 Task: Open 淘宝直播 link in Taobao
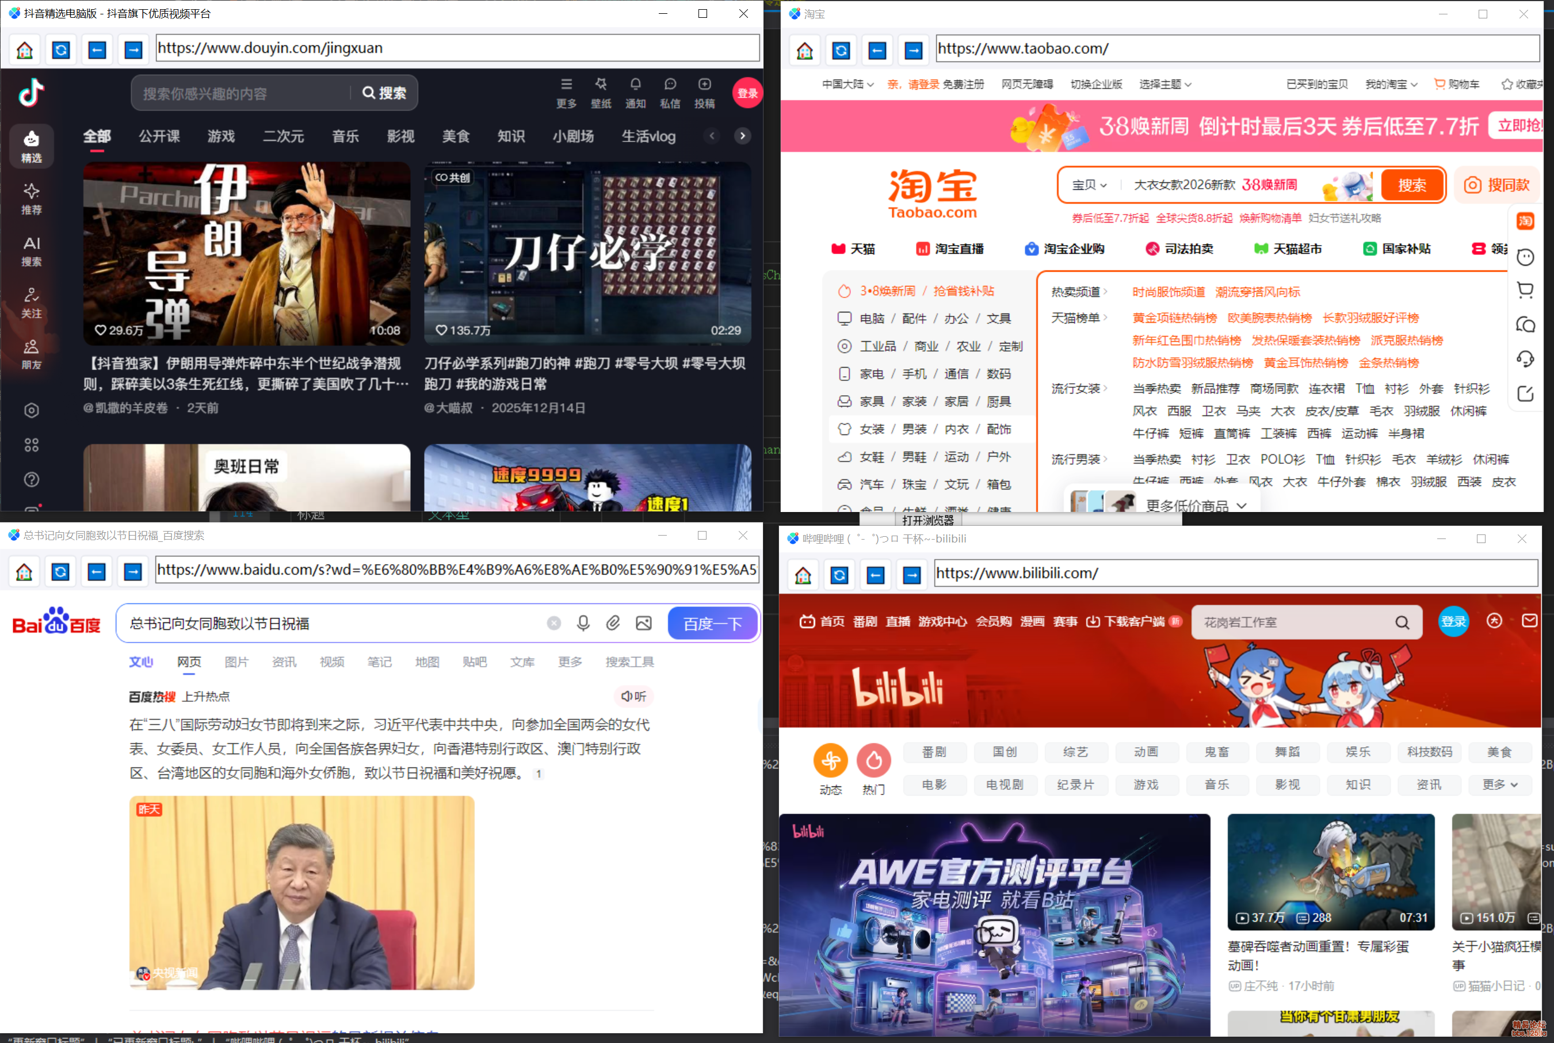(x=950, y=249)
